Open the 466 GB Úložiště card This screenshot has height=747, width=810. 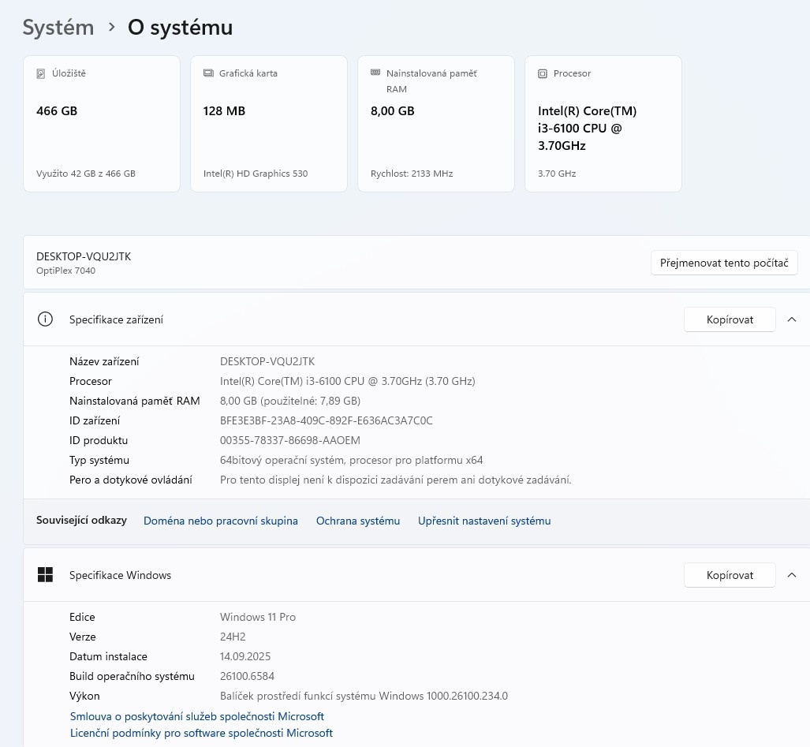pos(102,123)
